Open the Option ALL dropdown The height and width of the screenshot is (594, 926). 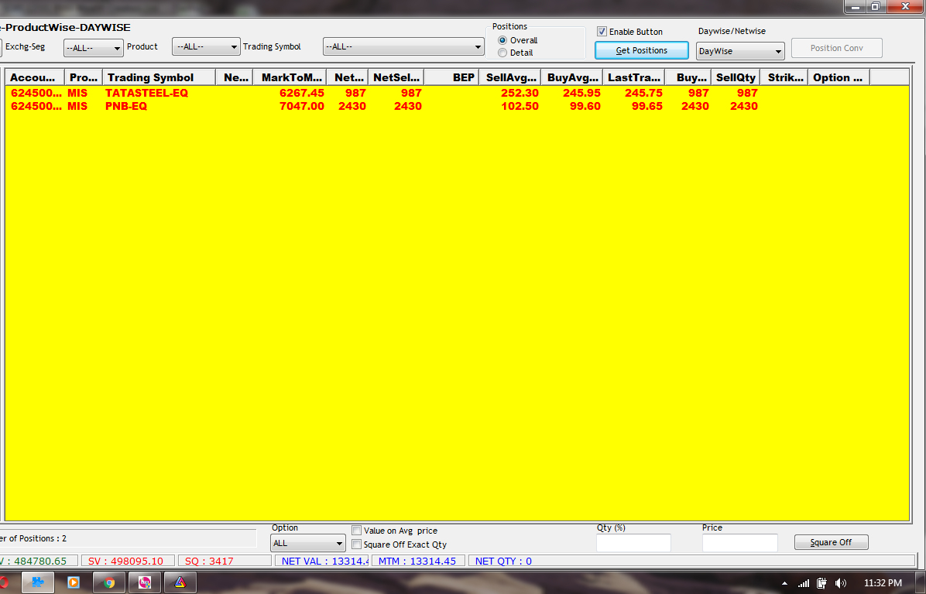(307, 543)
